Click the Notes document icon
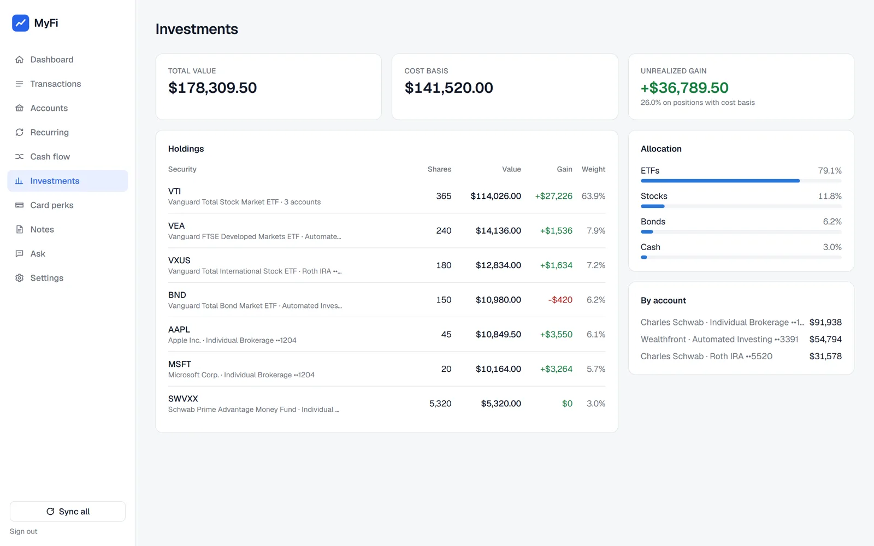The width and height of the screenshot is (874, 546). 20,229
